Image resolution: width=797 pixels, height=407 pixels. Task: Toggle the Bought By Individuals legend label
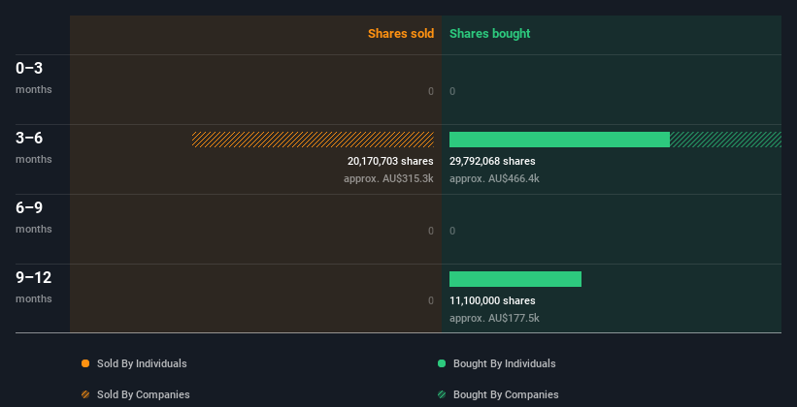tap(504, 363)
